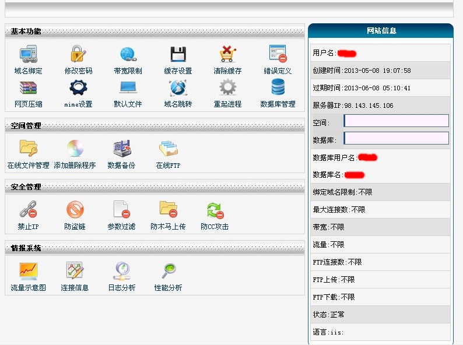
Task: Open the 带宽限制 bandwidth limit icon
Action: tap(128, 54)
